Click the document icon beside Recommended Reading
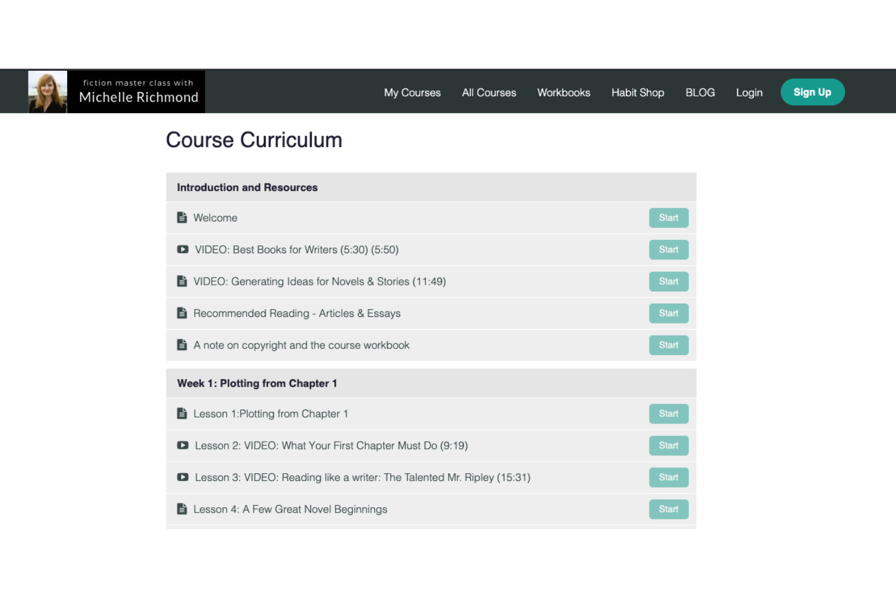Screen dimensions: 896x598 (182, 313)
